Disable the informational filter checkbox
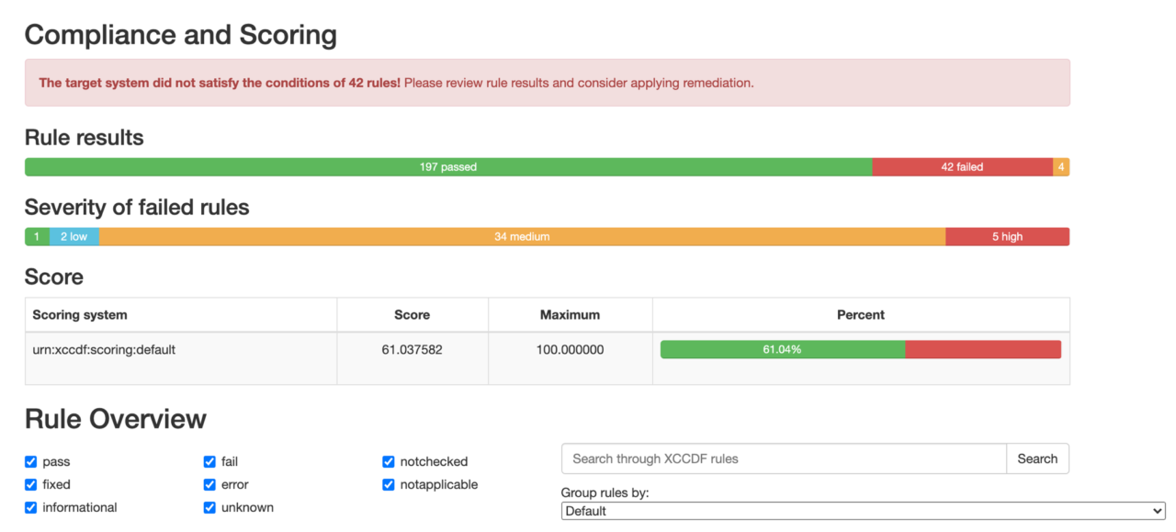 click(31, 508)
